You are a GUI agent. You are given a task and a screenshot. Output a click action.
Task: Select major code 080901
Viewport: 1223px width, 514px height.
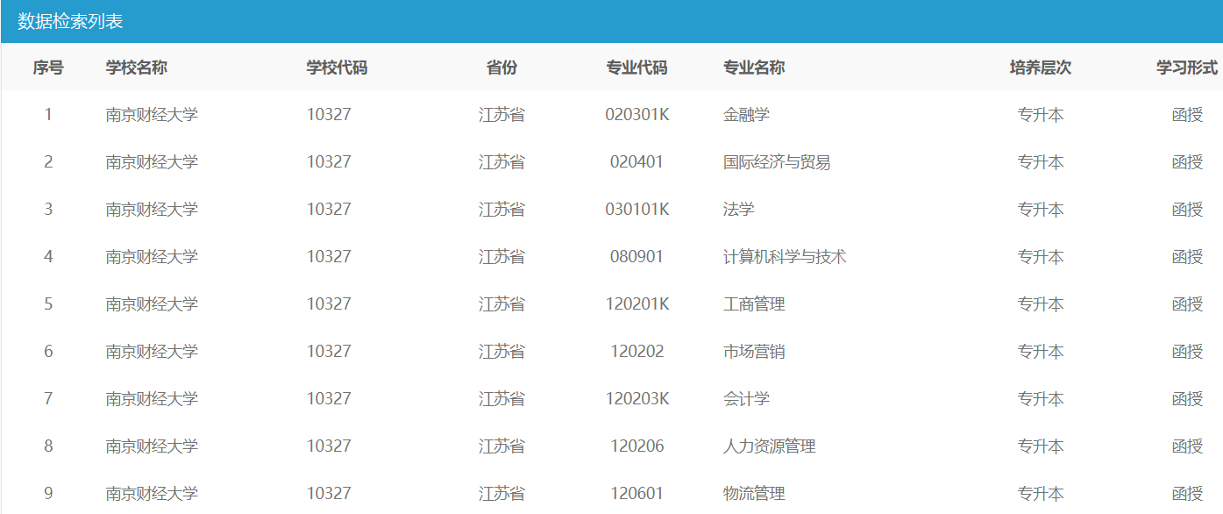coord(637,257)
